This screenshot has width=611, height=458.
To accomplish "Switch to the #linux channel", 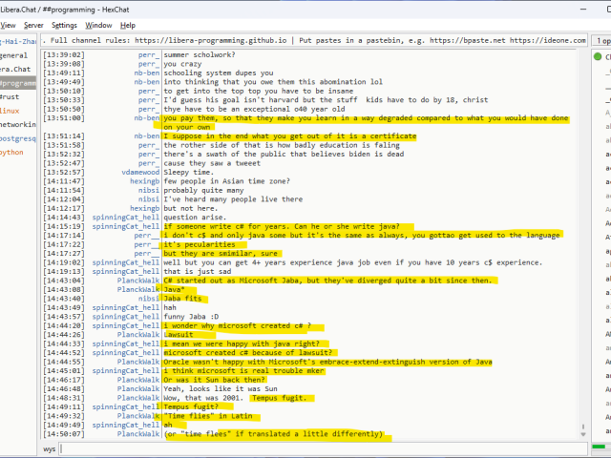I will [11, 110].
